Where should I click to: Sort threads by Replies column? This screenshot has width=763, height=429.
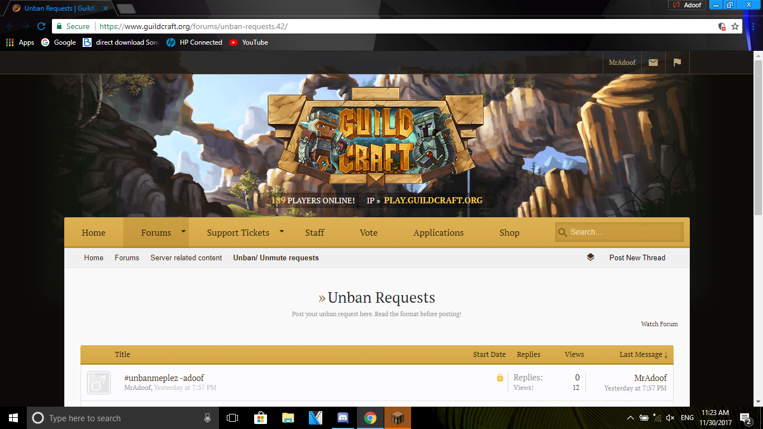(528, 354)
